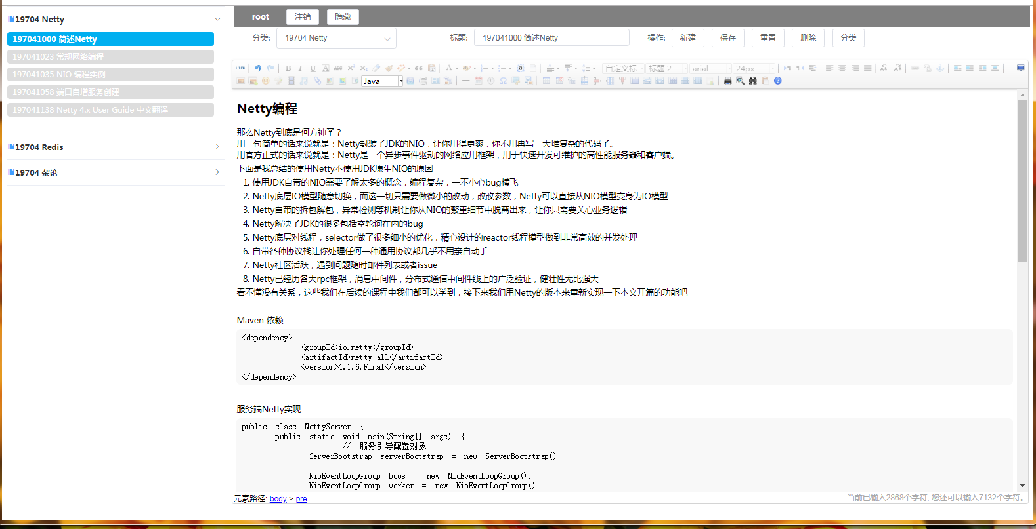1036x529 pixels.
Task: Clear formatting with the eraser icon
Action: [x=376, y=68]
